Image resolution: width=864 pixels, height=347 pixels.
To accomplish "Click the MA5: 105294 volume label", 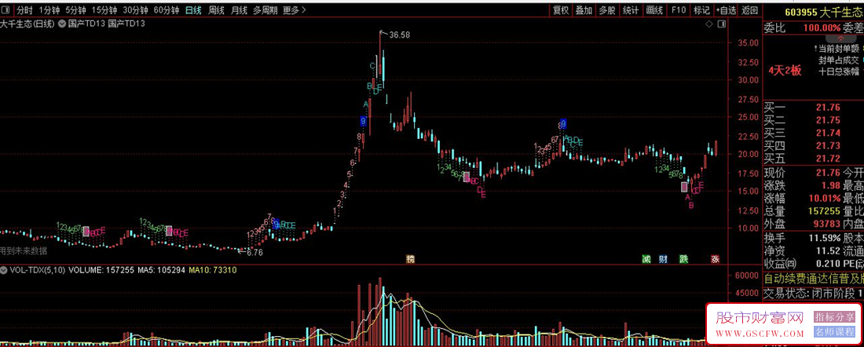I will (x=162, y=270).
